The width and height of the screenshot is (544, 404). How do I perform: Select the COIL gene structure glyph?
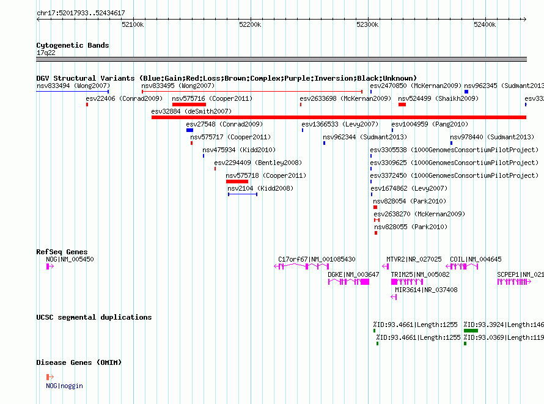pos(461,266)
